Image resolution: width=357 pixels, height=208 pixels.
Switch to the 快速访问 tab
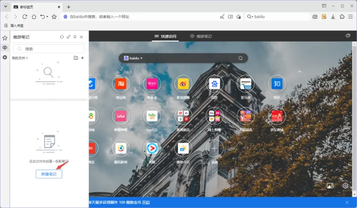click(x=165, y=36)
